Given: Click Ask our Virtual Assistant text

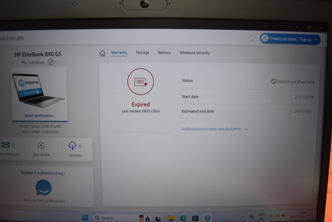Looking at the screenshot, I should 44,201.
